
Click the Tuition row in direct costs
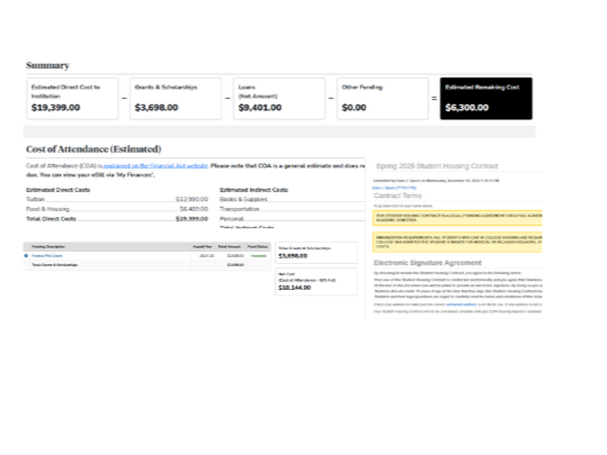coord(116,199)
